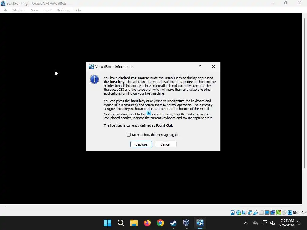The image size is (307, 230).
Task: Open File Explorer from taskbar
Action: (134, 223)
